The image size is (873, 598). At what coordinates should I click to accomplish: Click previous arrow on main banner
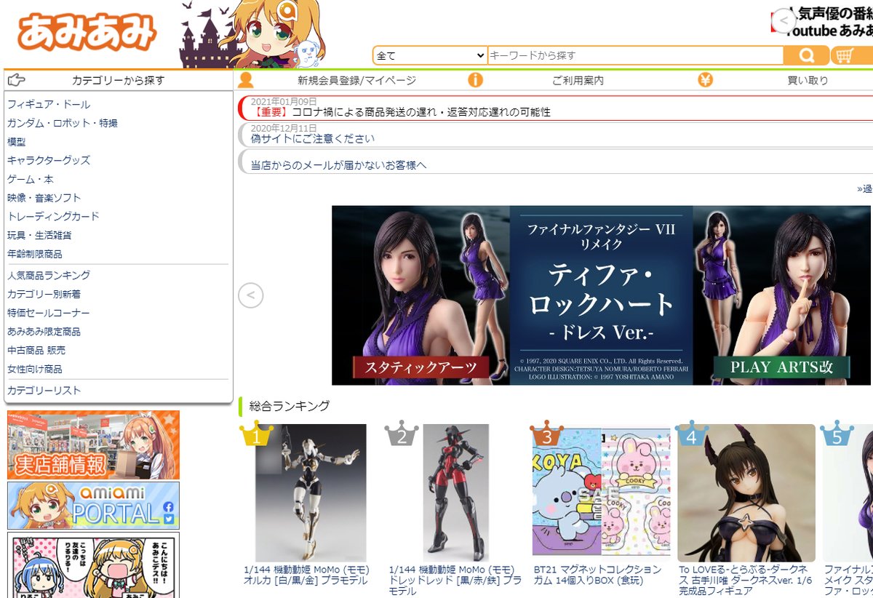point(251,295)
